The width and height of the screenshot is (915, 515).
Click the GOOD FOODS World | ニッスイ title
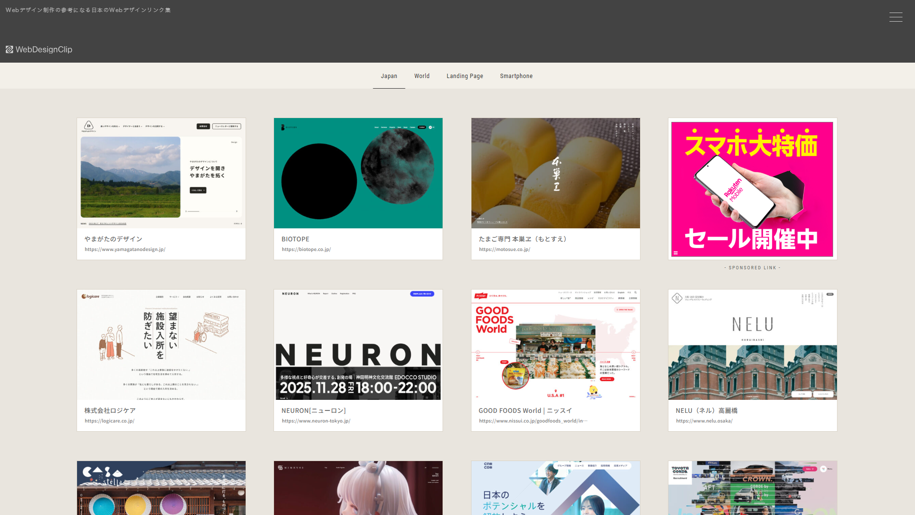click(525, 410)
